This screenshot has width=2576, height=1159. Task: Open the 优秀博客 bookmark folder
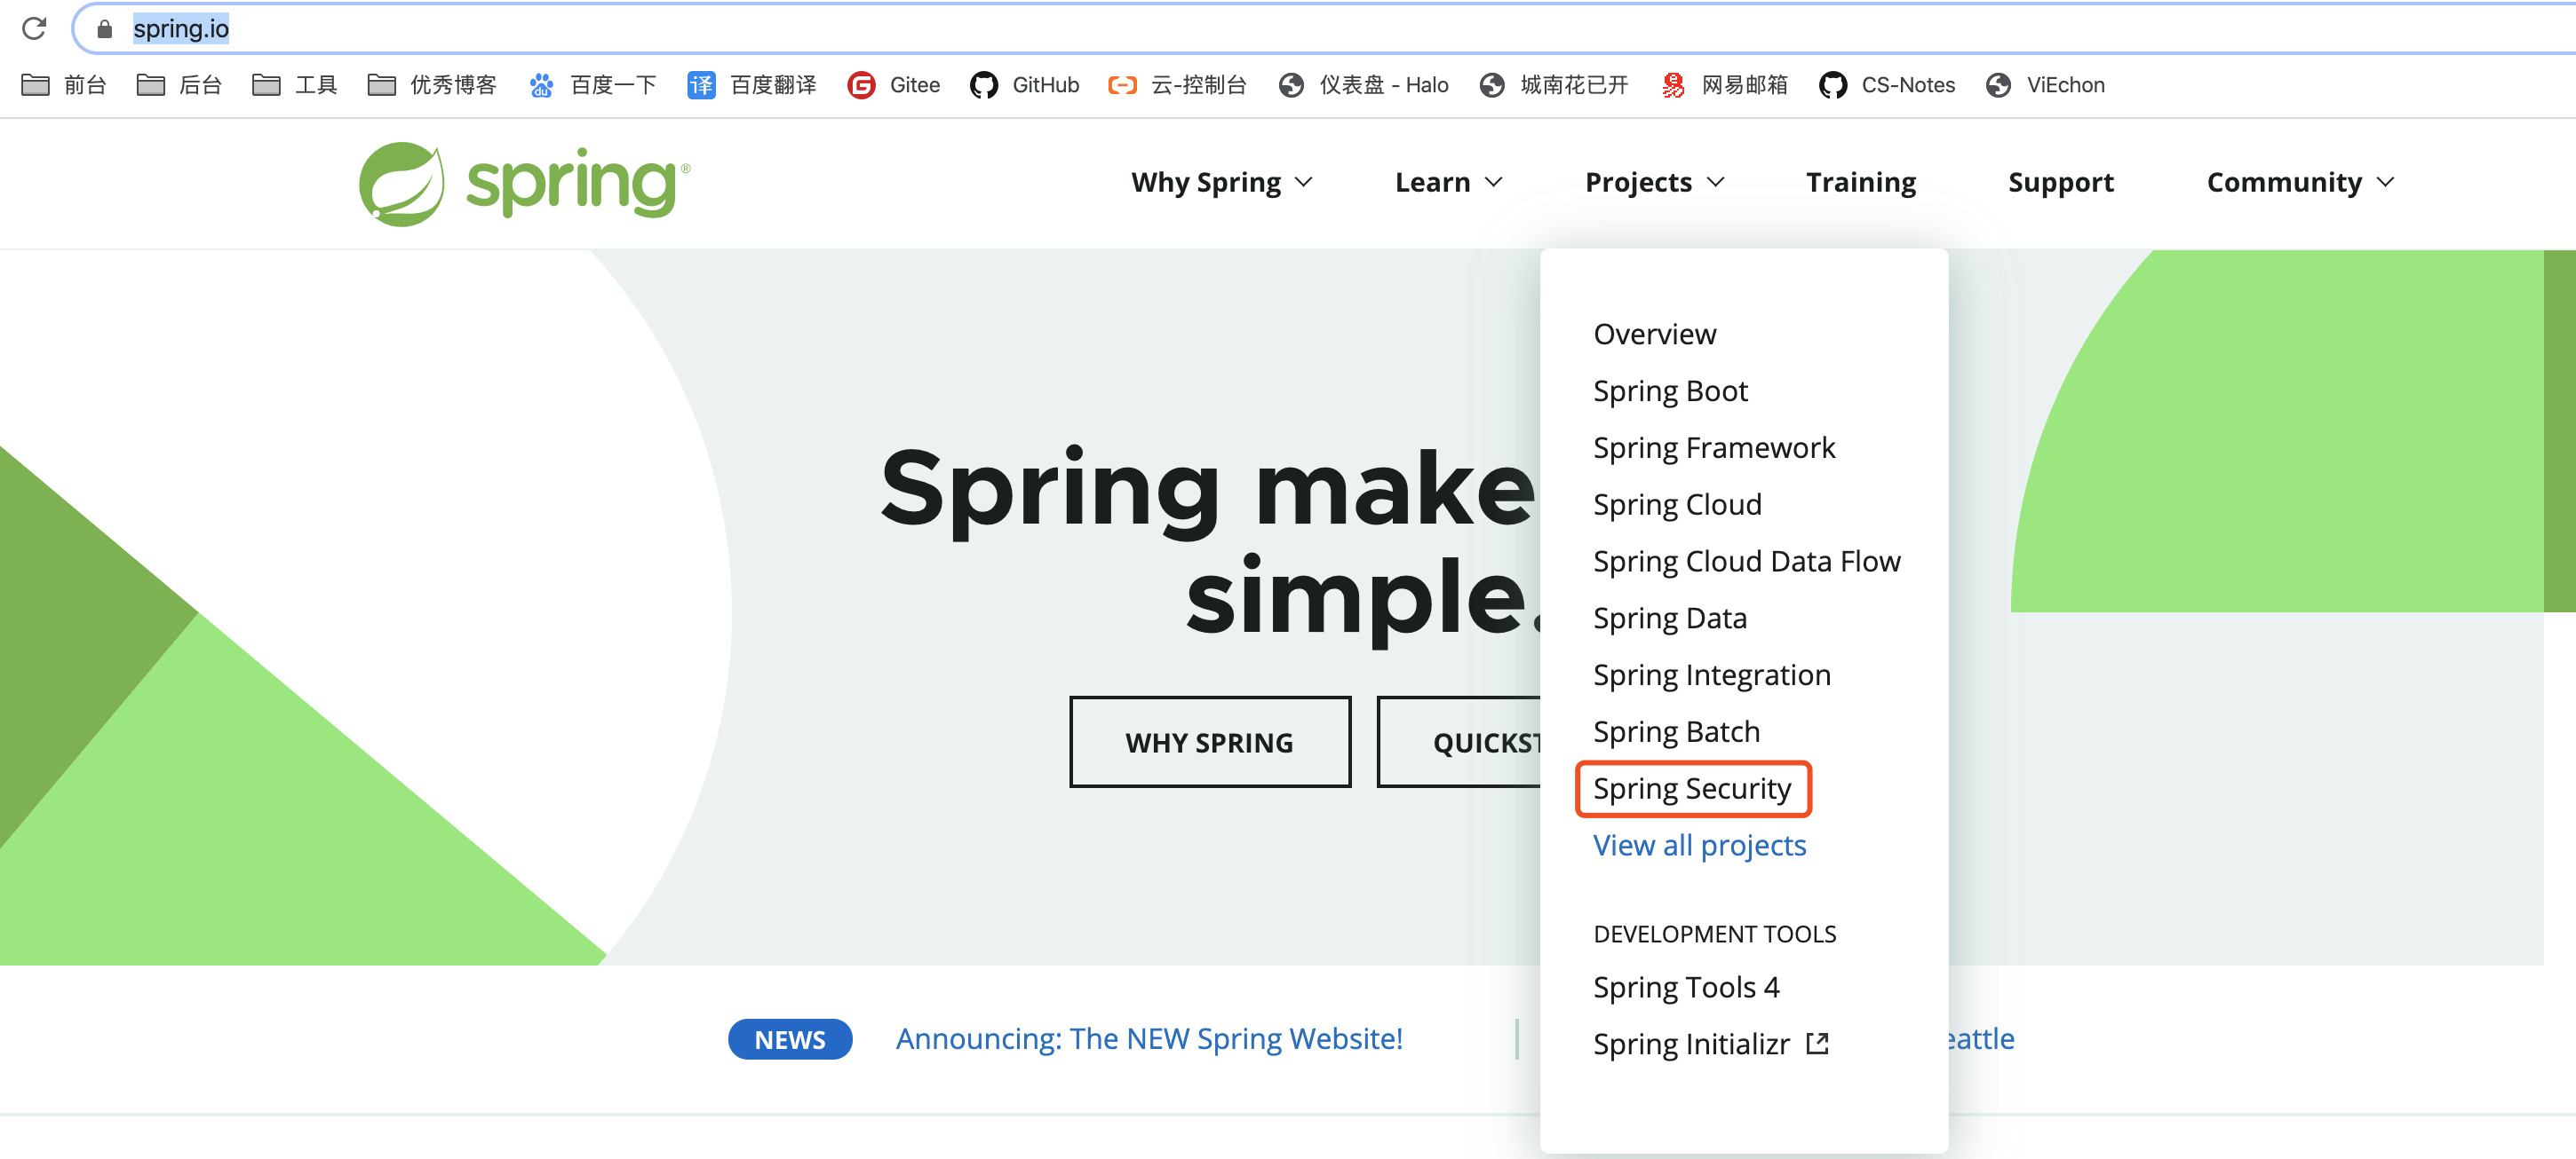pos(432,85)
